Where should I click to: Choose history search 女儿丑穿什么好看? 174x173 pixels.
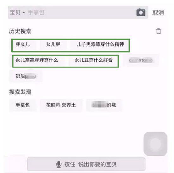tap(93, 60)
